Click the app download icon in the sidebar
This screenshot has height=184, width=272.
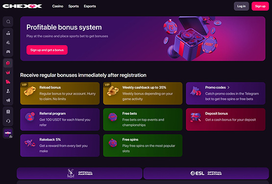point(8,133)
